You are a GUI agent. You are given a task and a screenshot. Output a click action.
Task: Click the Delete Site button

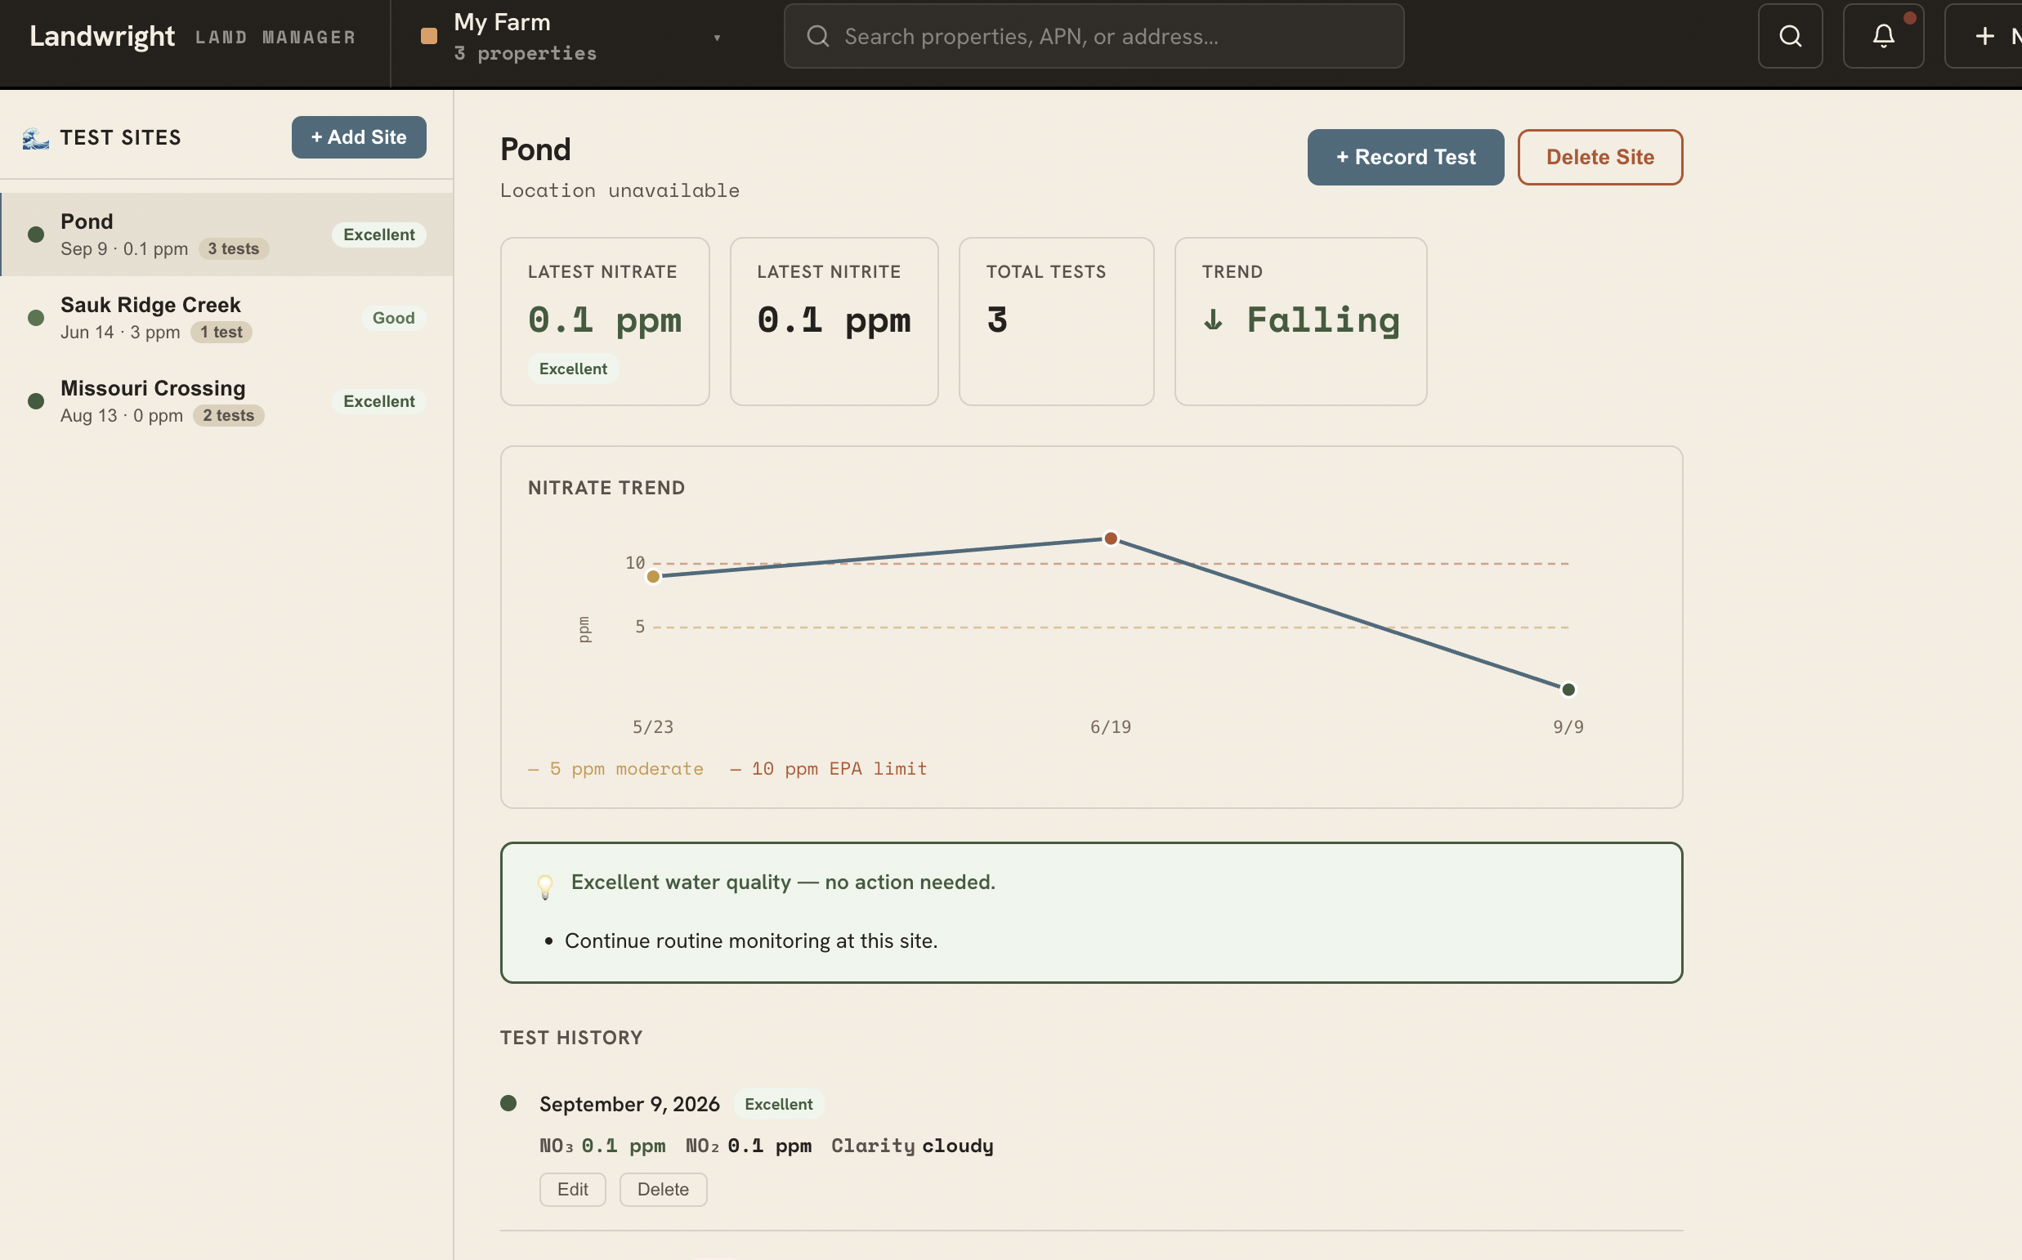1599,158
